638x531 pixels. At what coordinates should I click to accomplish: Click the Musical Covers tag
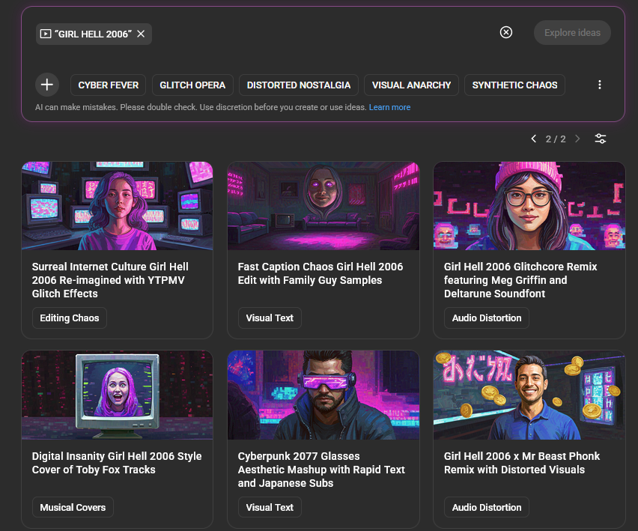73,507
